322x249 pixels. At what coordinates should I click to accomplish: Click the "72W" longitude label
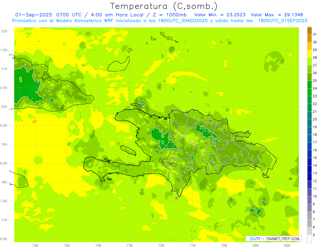click(161, 246)
